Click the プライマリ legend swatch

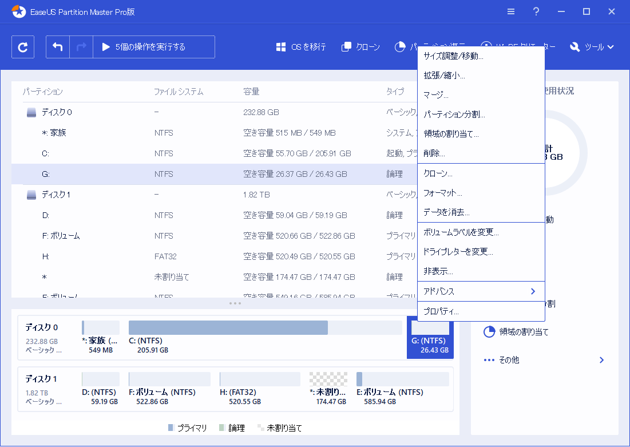coord(171,428)
